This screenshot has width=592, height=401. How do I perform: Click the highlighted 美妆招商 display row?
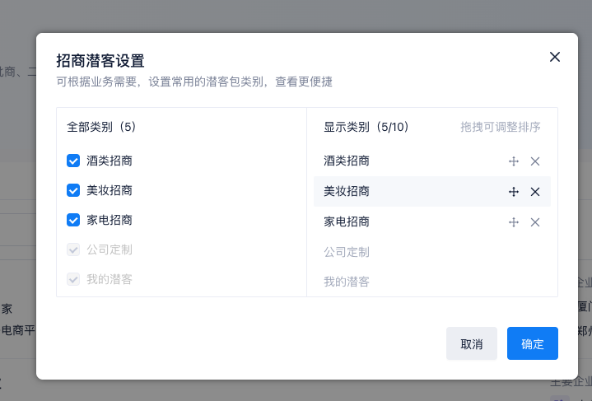click(x=347, y=192)
